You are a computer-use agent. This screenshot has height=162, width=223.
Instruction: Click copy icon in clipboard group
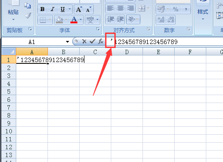[x=28, y=6]
